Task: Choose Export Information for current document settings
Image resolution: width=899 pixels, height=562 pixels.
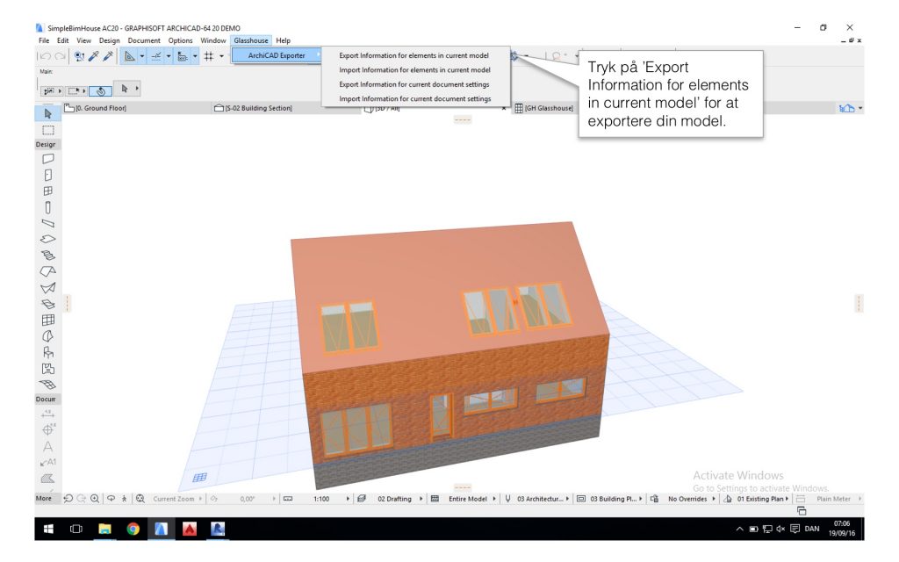Action: [414, 84]
